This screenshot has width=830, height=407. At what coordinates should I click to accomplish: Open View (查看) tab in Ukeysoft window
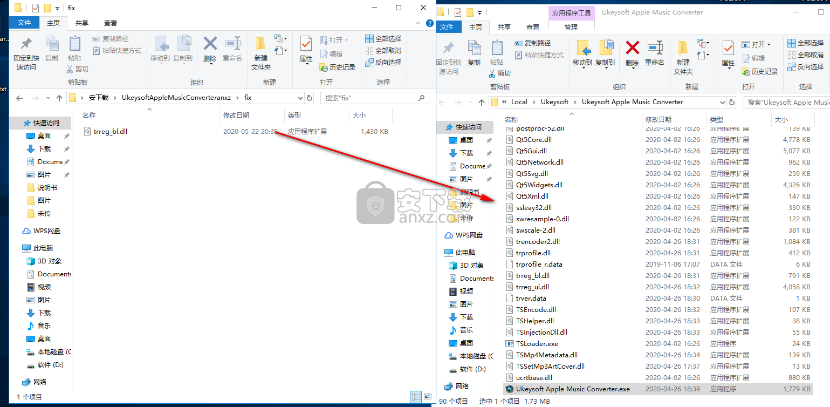pyautogui.click(x=533, y=27)
